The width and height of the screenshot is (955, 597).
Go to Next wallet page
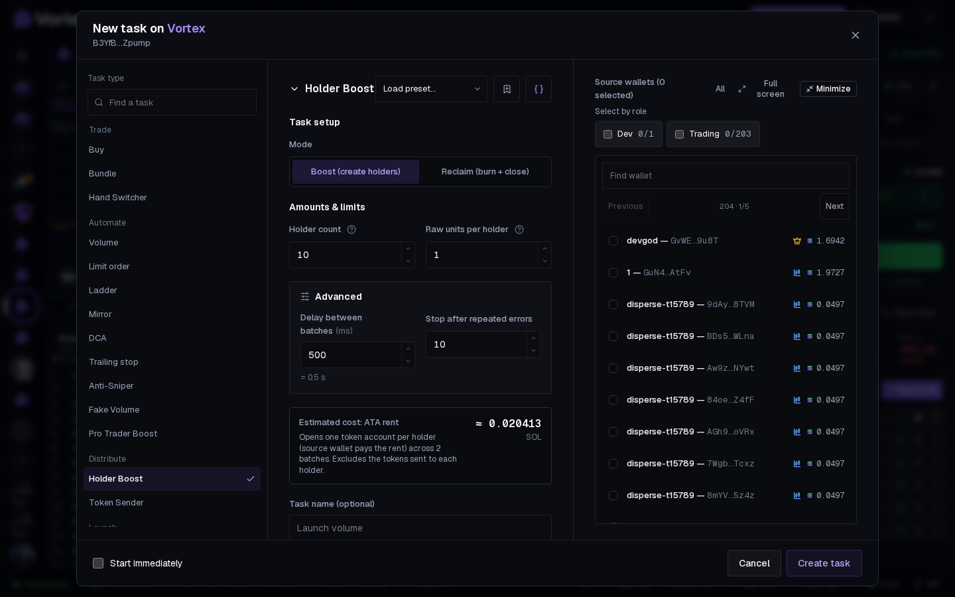coord(834,206)
